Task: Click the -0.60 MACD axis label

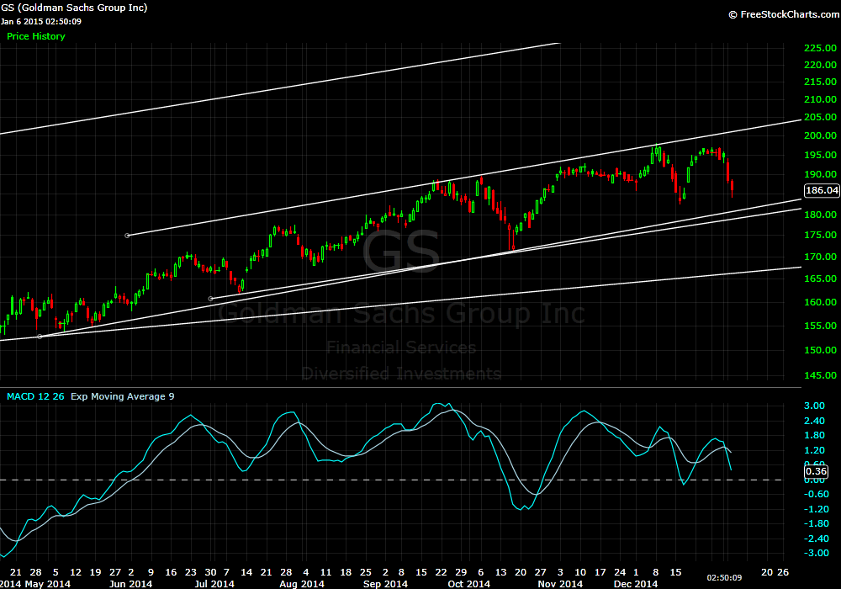Action: tap(817, 495)
